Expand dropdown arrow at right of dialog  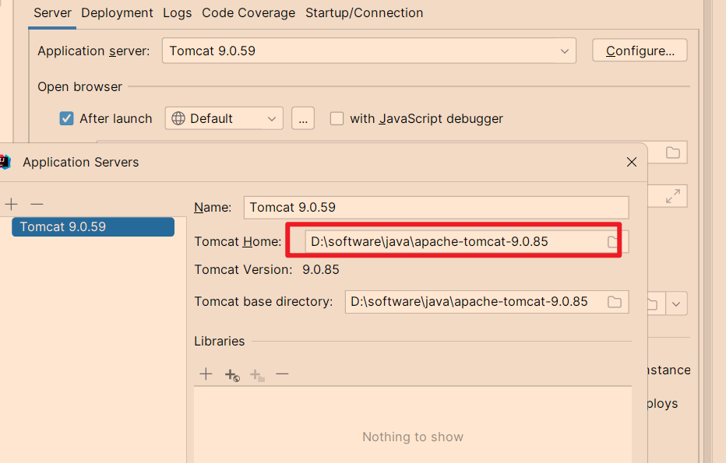pos(676,304)
